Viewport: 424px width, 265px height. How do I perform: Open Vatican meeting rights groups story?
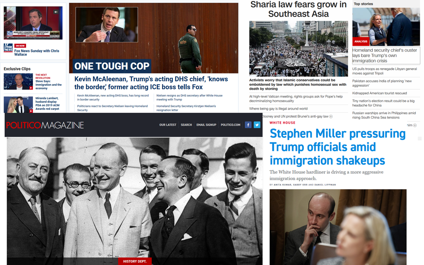(x=296, y=99)
